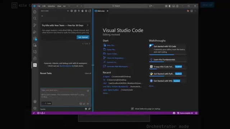This screenshot has height=129, width=230.
Task: Go to previous banner with left chevron
Action: click(x=83, y=44)
